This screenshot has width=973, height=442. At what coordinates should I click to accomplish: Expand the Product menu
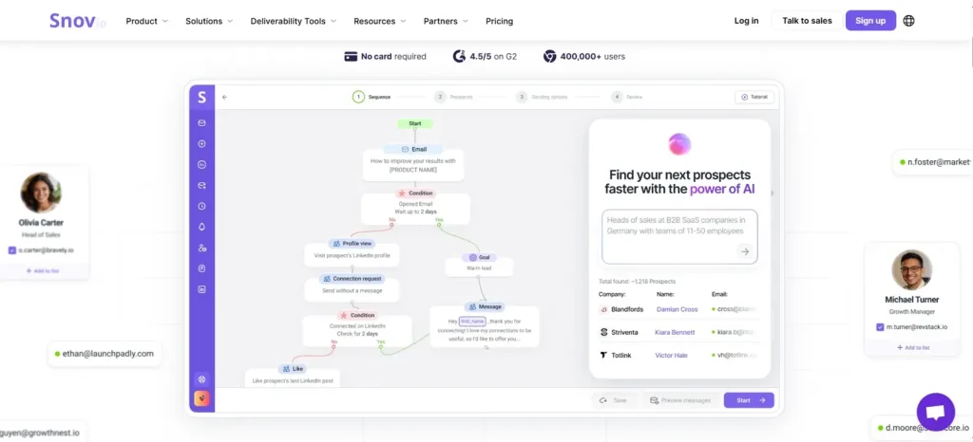click(x=147, y=21)
